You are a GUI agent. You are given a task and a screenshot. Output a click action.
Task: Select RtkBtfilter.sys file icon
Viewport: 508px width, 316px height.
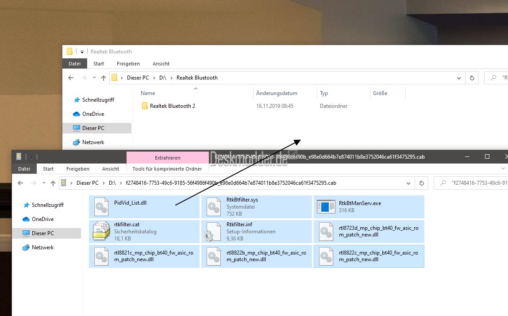[x=214, y=207]
